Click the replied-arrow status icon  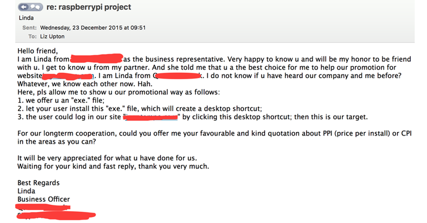coord(24,7)
